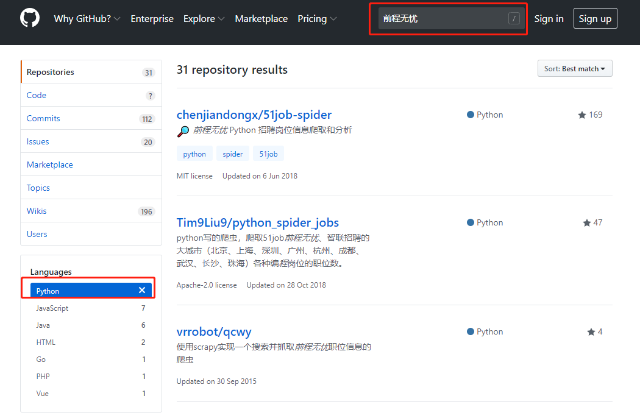Click 'Updated on 28 Oct 2018' text
The height and width of the screenshot is (418, 640).
[x=286, y=285]
